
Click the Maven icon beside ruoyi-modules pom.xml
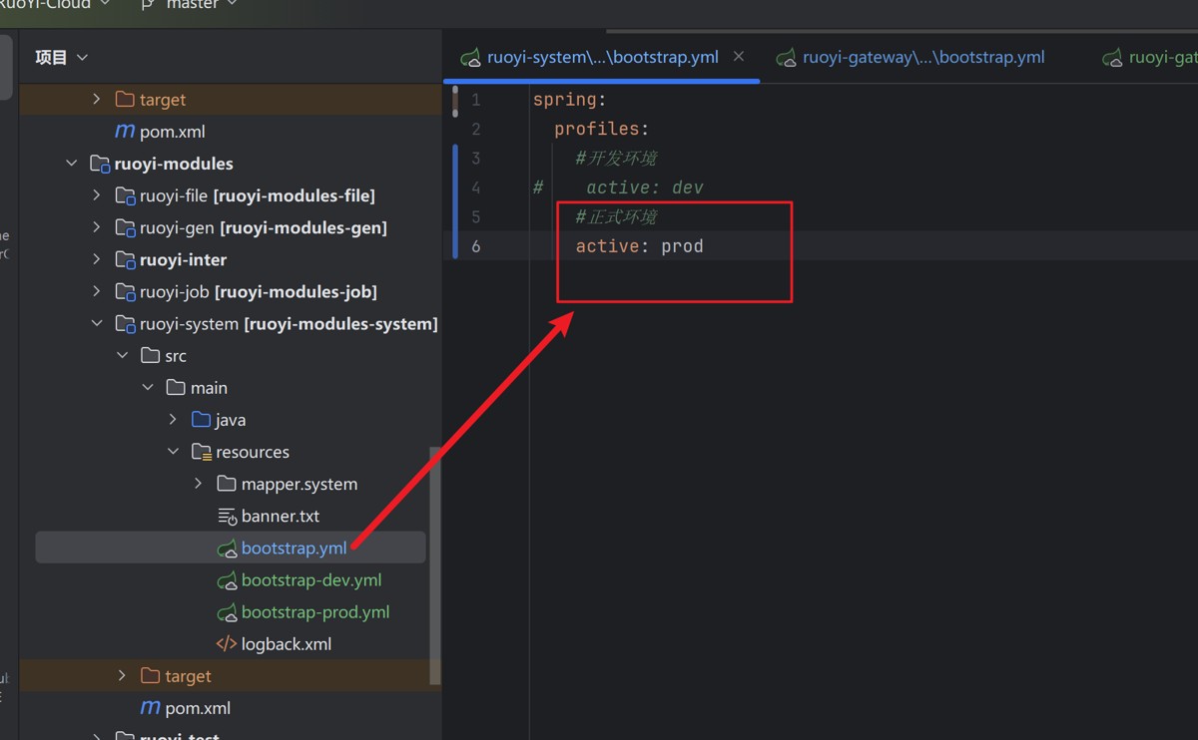pos(150,708)
